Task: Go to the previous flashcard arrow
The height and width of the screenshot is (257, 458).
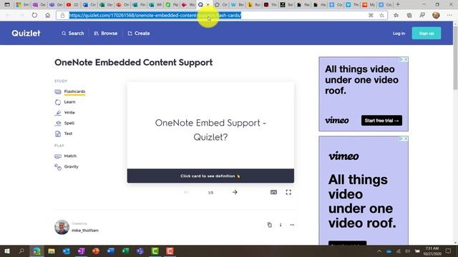Action: (186, 192)
